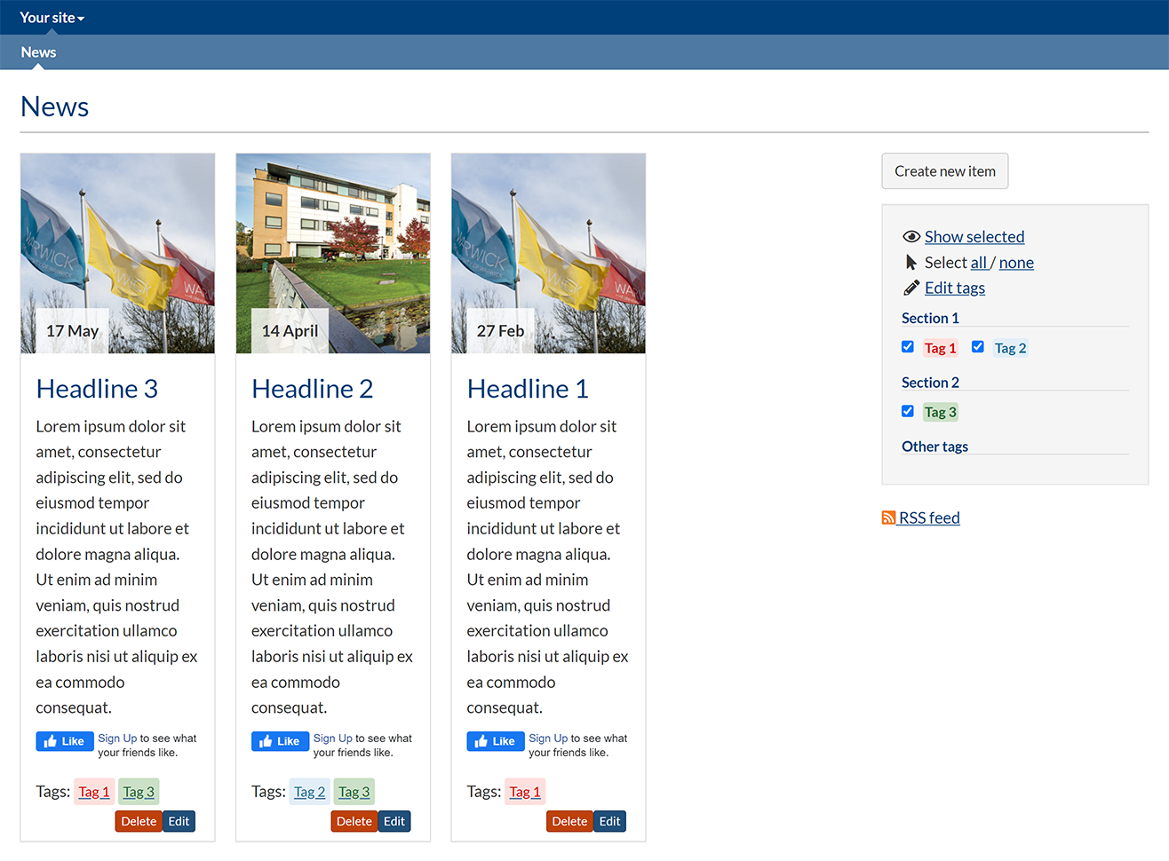The height and width of the screenshot is (861, 1169).
Task: Click the Sign Up link under Headline 1
Action: [x=548, y=739]
